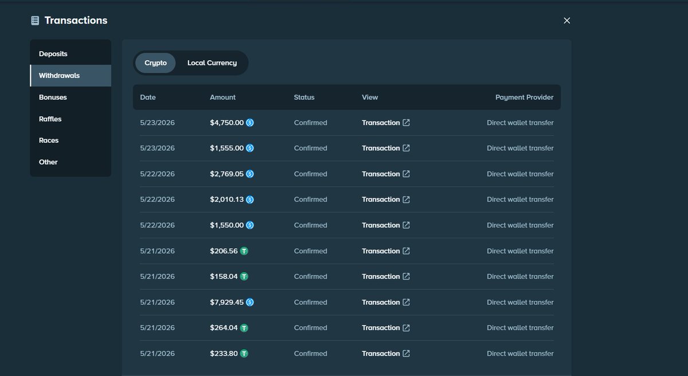
Task: Select the amount $2,769.05
Action: [227, 174]
